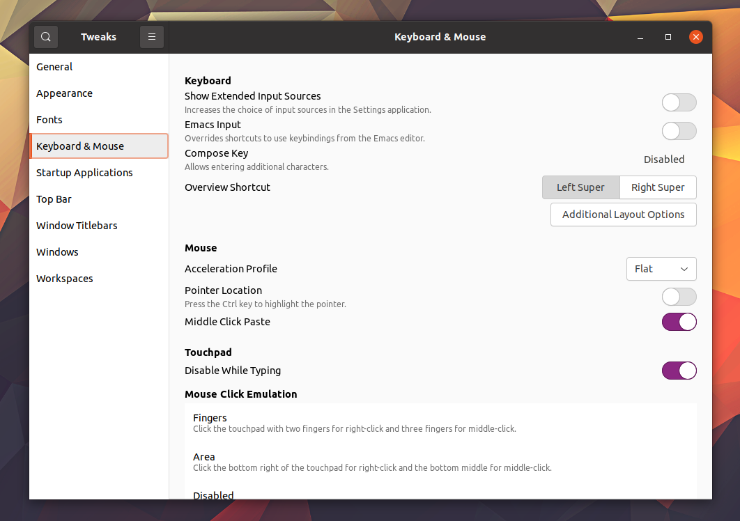Open the hamburger menu in Tweaks

tap(152, 36)
